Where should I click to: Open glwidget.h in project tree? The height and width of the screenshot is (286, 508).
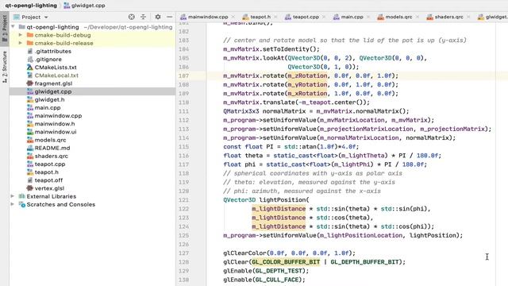[x=49, y=99]
